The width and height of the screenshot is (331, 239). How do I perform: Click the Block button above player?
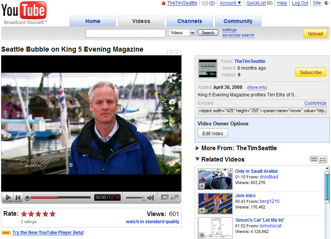tap(174, 53)
